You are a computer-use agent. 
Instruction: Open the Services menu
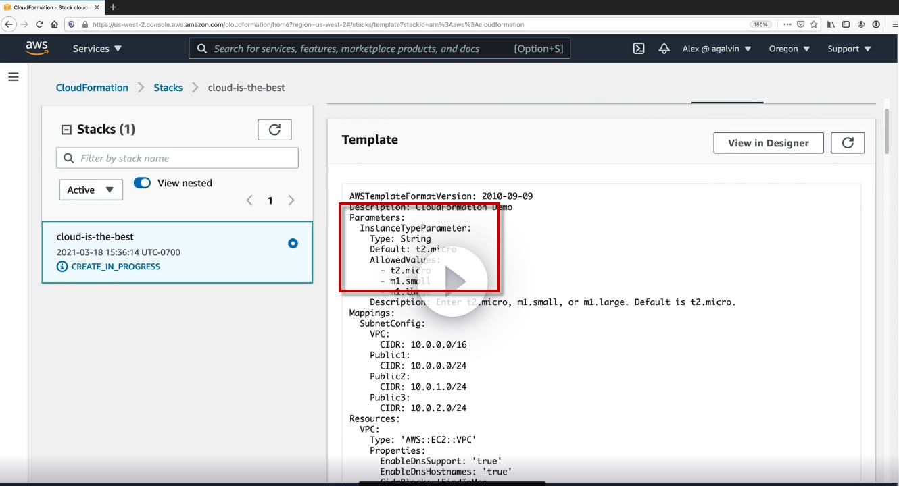[97, 49]
